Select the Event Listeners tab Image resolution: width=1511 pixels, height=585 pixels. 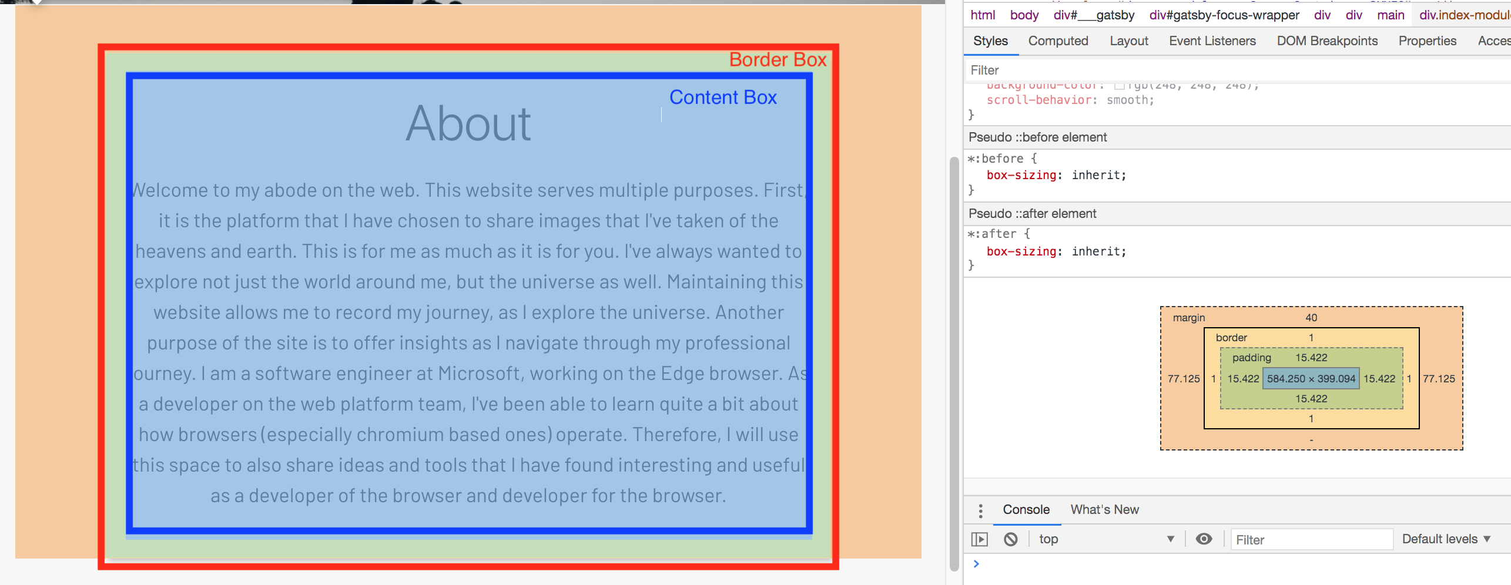pyautogui.click(x=1212, y=41)
